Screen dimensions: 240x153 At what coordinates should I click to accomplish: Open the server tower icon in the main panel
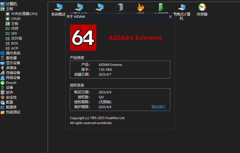[120, 7]
